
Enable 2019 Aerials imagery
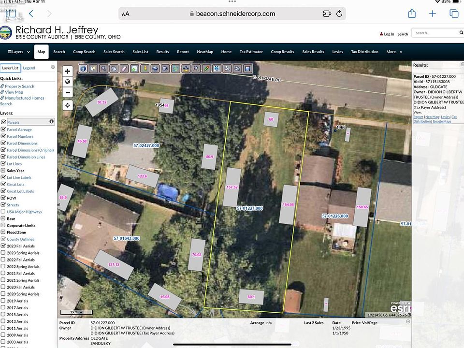(x=3, y=301)
